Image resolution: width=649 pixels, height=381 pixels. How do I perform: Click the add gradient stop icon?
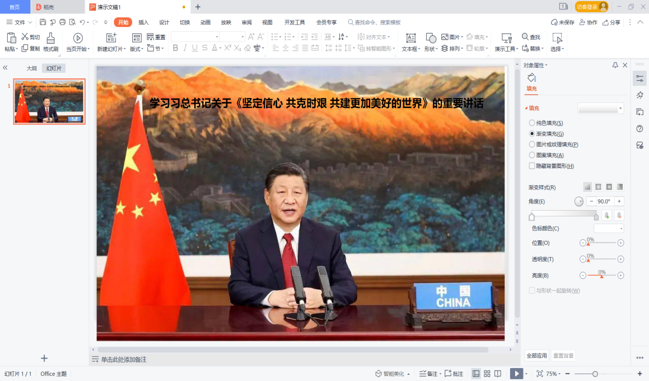607,215
